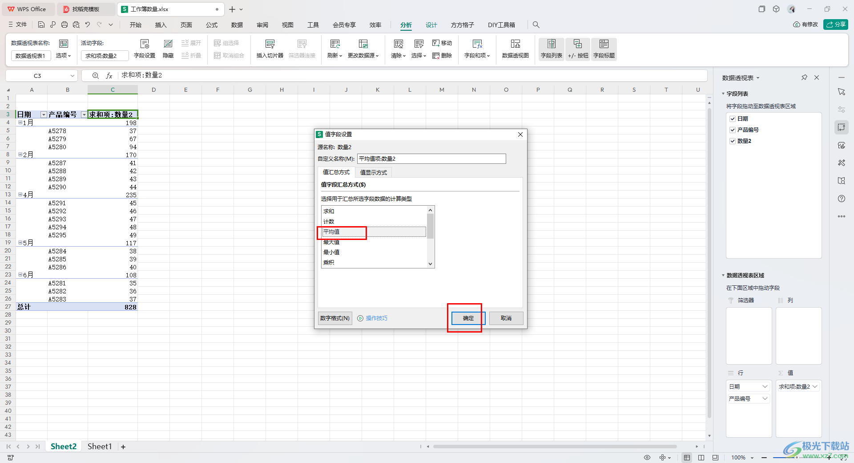
Task: Click the print icon in quick toolbar
Action: click(64, 25)
